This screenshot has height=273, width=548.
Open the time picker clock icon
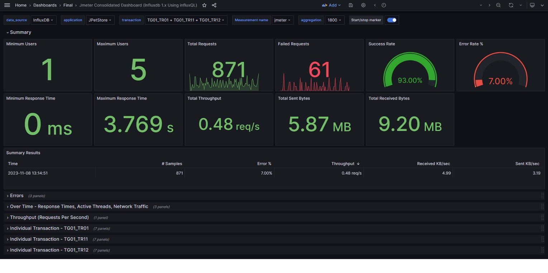click(x=384, y=5)
